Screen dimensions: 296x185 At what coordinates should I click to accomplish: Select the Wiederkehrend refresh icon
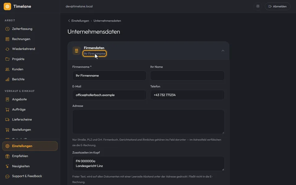tap(7, 49)
